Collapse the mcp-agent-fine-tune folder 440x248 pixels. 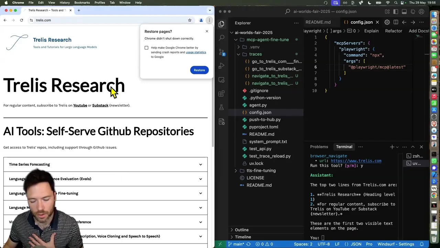pos(267,40)
